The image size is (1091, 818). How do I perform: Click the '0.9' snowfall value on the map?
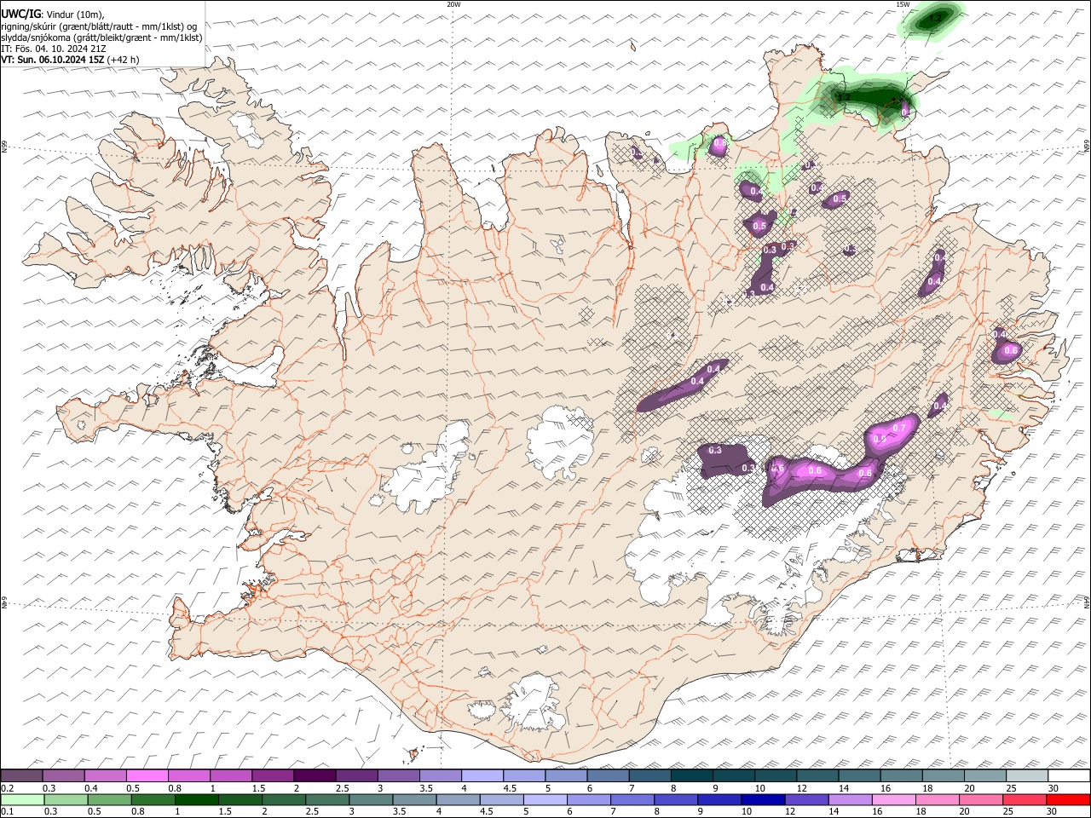[x=880, y=438]
